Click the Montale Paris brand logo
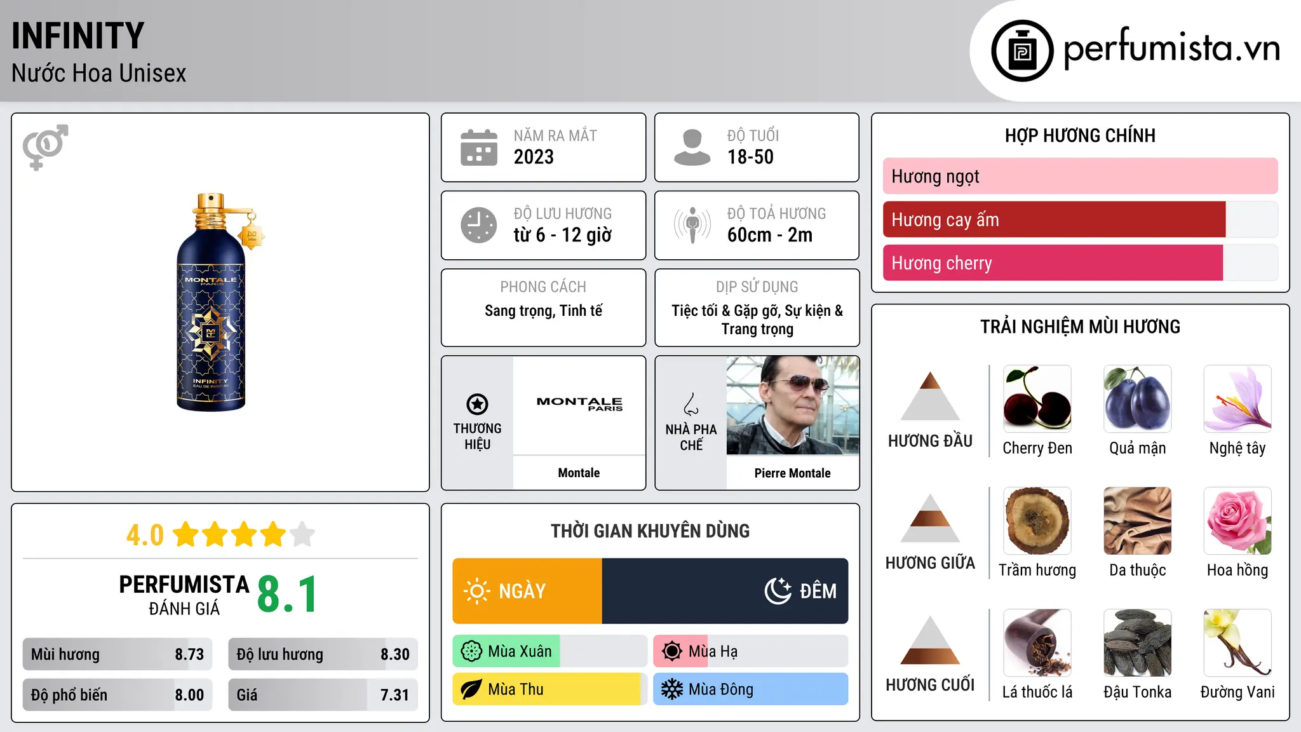 coord(579,403)
